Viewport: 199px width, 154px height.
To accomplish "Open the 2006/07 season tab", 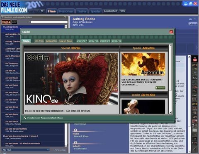I will [x=82, y=41].
